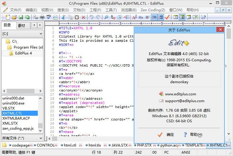Image resolution: width=233 pixels, height=156 pixels.
Task: Select zen_coding_epp.js in file list
Action: click(x=18, y=128)
